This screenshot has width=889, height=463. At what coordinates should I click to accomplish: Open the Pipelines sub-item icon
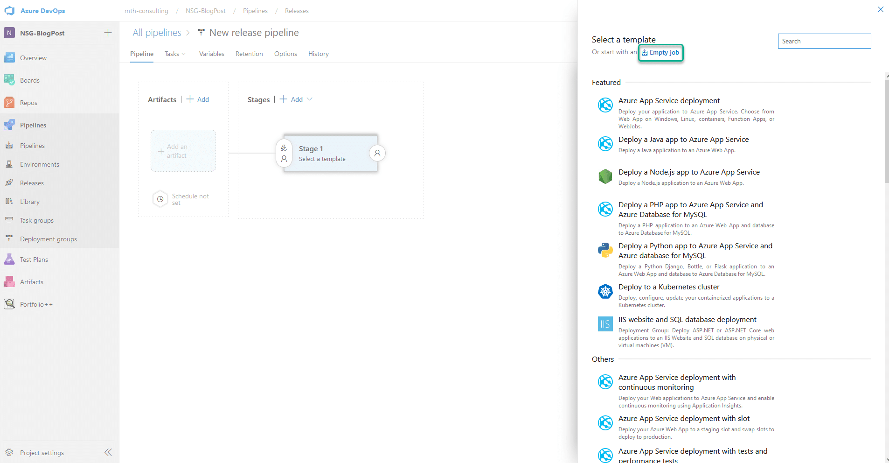(x=9, y=146)
